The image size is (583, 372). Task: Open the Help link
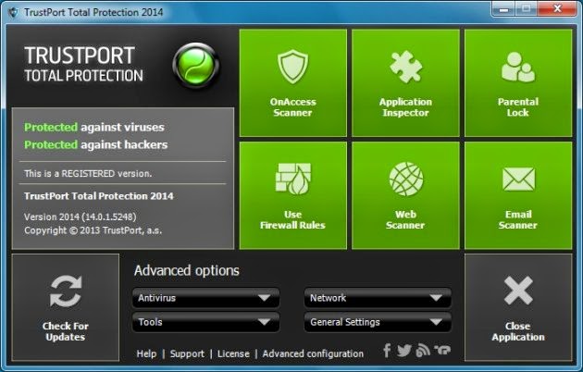point(146,353)
